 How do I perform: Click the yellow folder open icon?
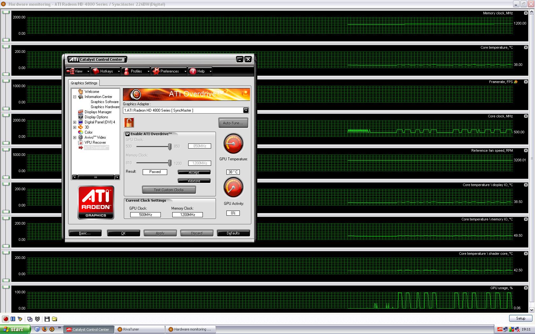pyautogui.click(x=54, y=319)
